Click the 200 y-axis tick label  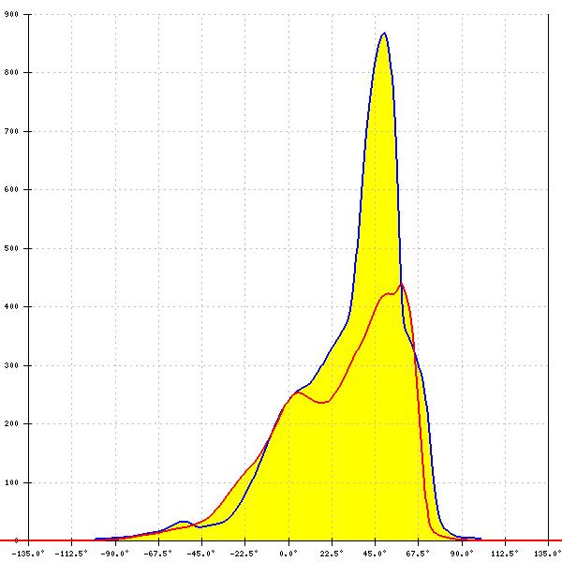click(x=11, y=423)
